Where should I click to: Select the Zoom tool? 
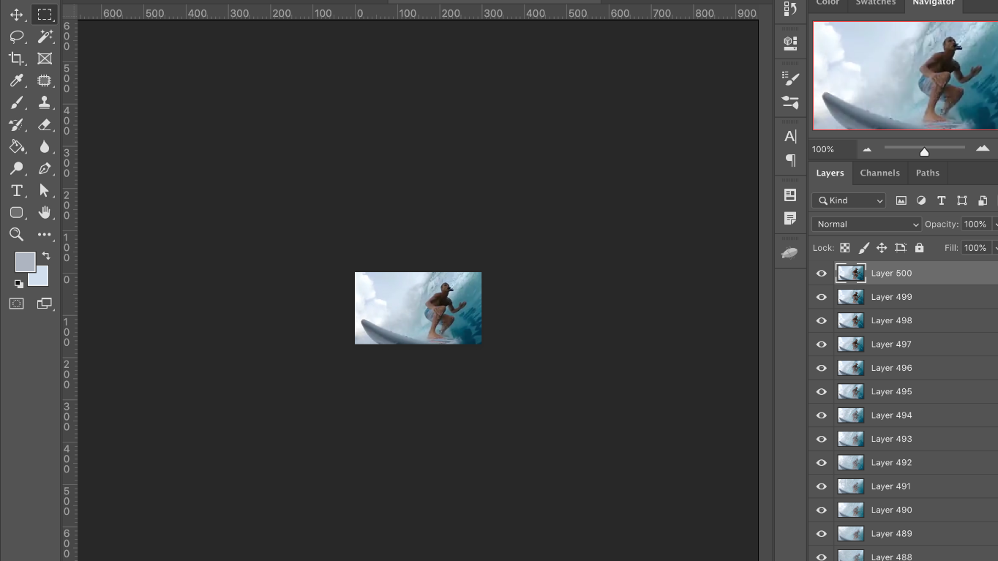(x=16, y=234)
